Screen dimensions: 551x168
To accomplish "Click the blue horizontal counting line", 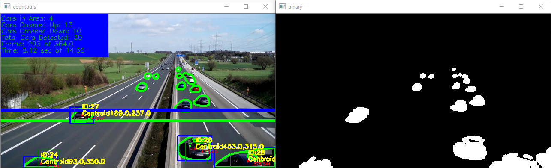I will click(x=138, y=110).
